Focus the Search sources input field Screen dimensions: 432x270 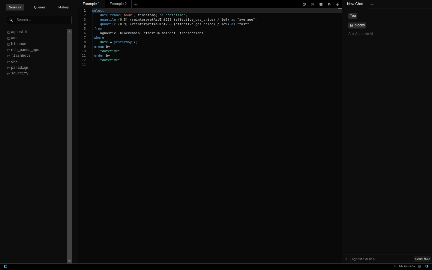(39, 20)
